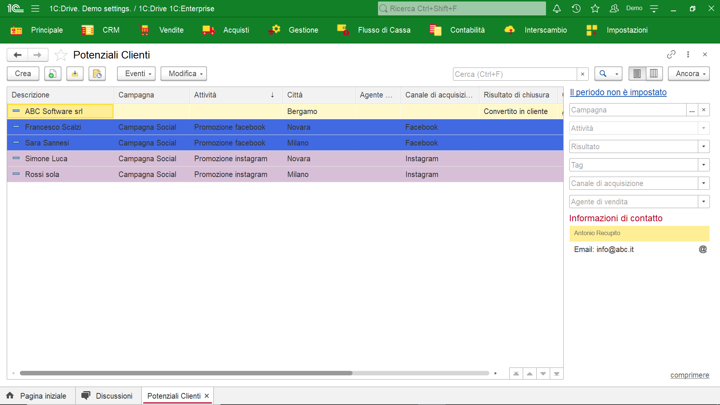Copy link to this page icon
720x405 pixels.
click(x=671, y=54)
